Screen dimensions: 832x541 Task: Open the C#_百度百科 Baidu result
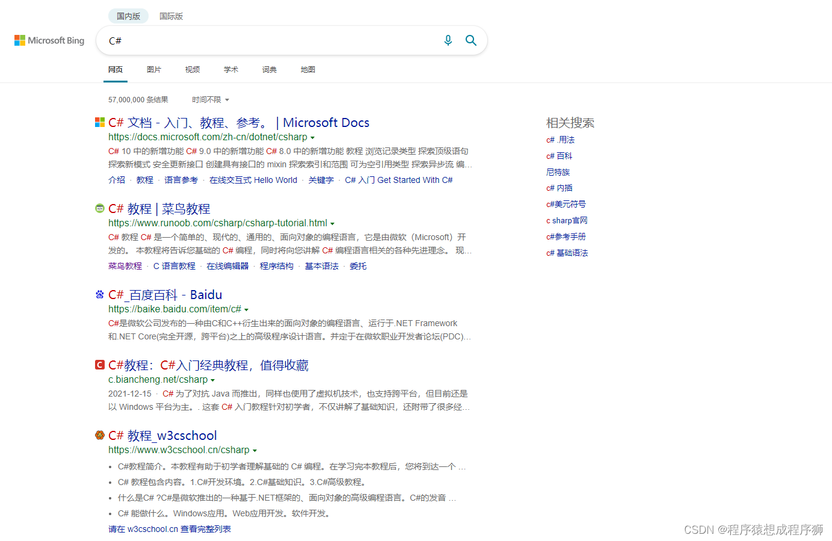165,295
